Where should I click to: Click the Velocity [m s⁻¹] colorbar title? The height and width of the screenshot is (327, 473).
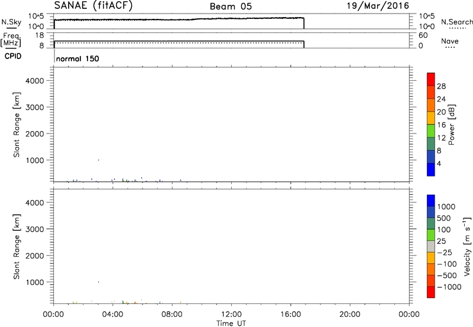coord(464,248)
